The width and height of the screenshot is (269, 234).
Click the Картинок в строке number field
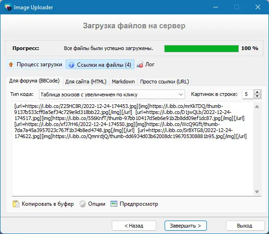[248, 94]
